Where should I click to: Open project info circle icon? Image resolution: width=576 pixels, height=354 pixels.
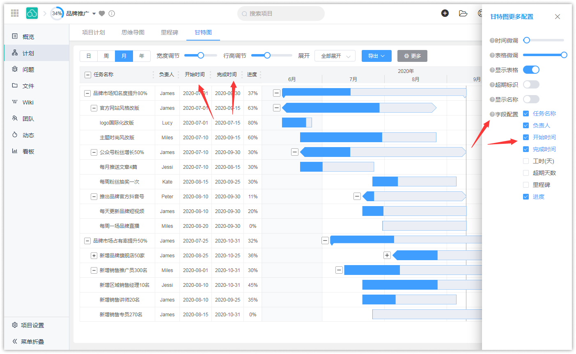(112, 14)
